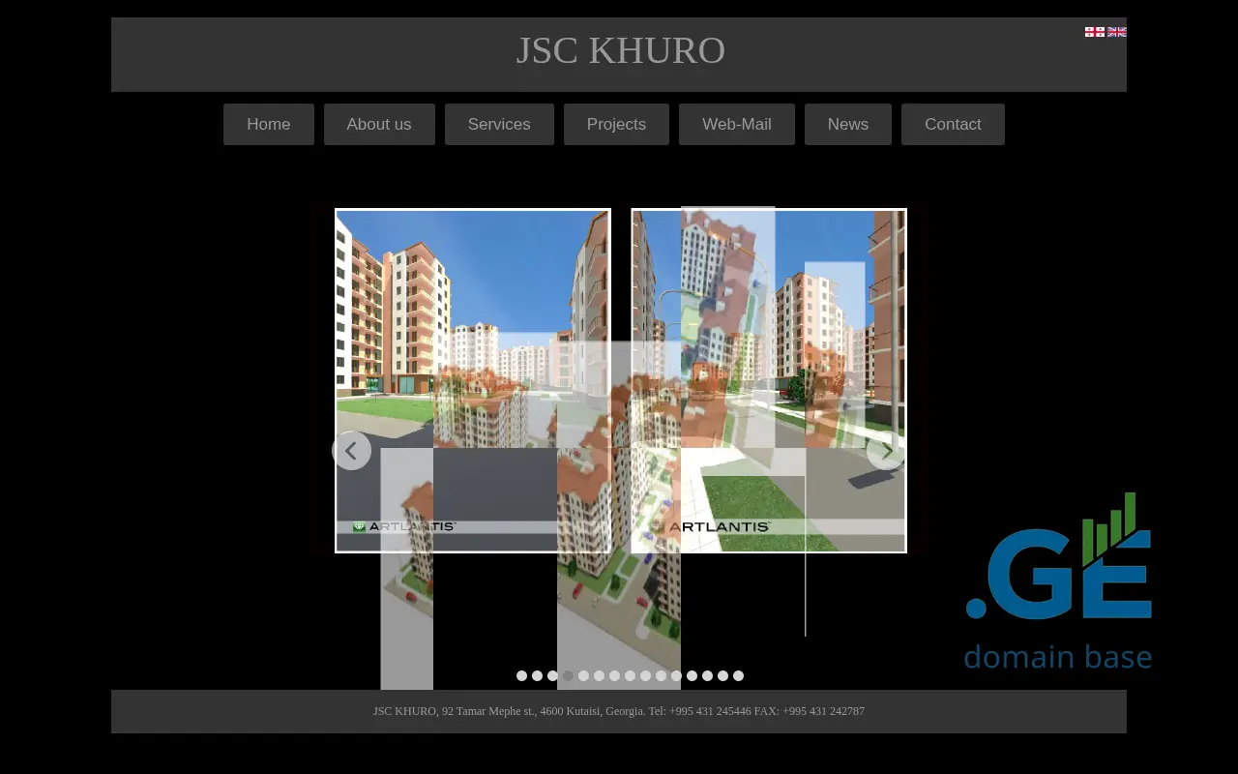View the News section
The height and width of the screenshot is (774, 1238).
click(x=848, y=125)
